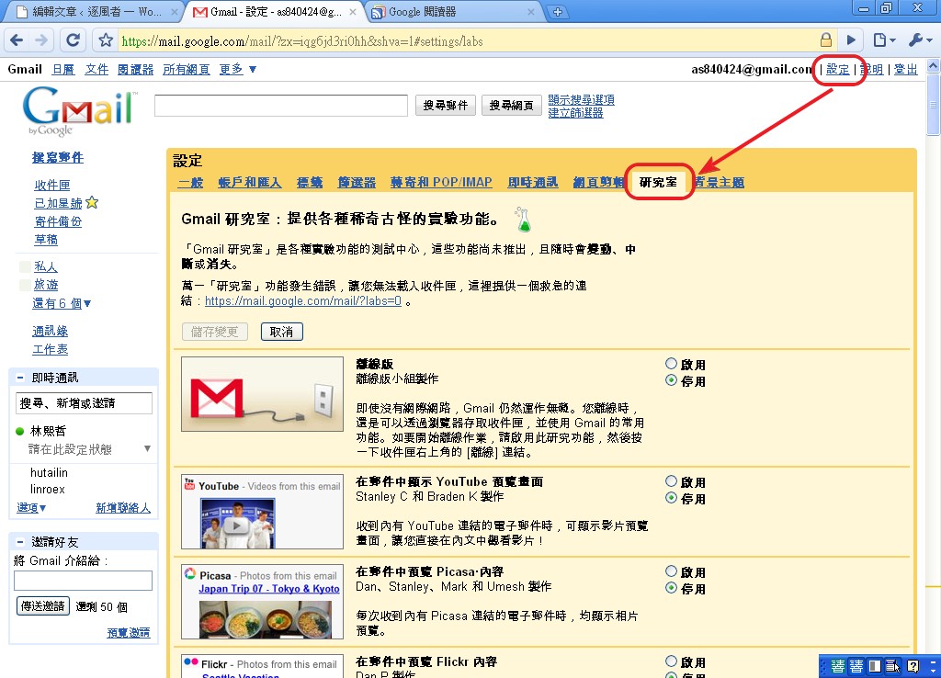Click the green online status dot beside 林熙哲

20,431
